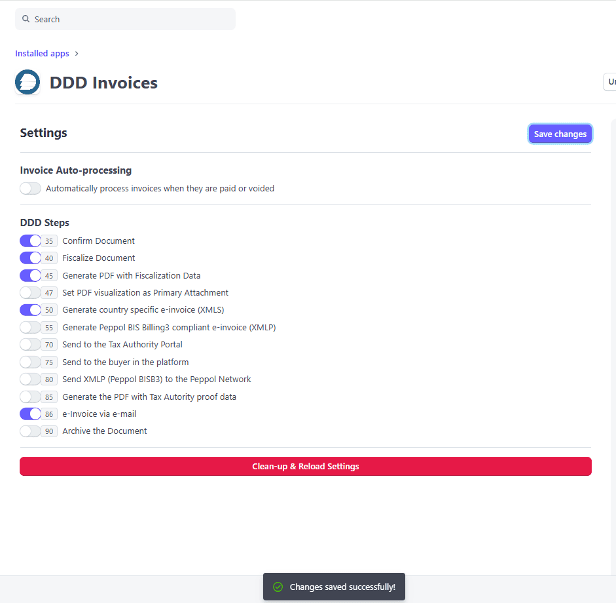Click the partially visible button next to DDD Invoices
Image resolution: width=616 pixels, height=603 pixels.
tap(610, 81)
